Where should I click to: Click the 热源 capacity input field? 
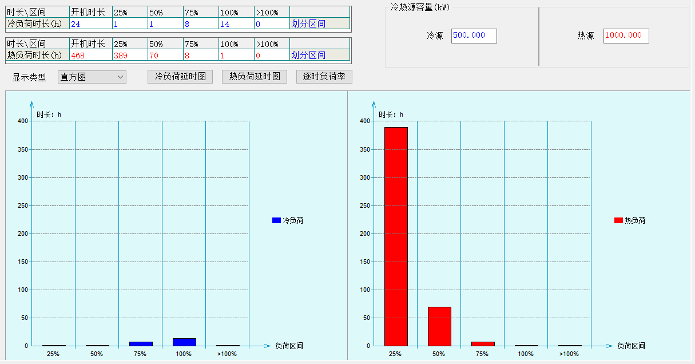pyautogui.click(x=626, y=35)
